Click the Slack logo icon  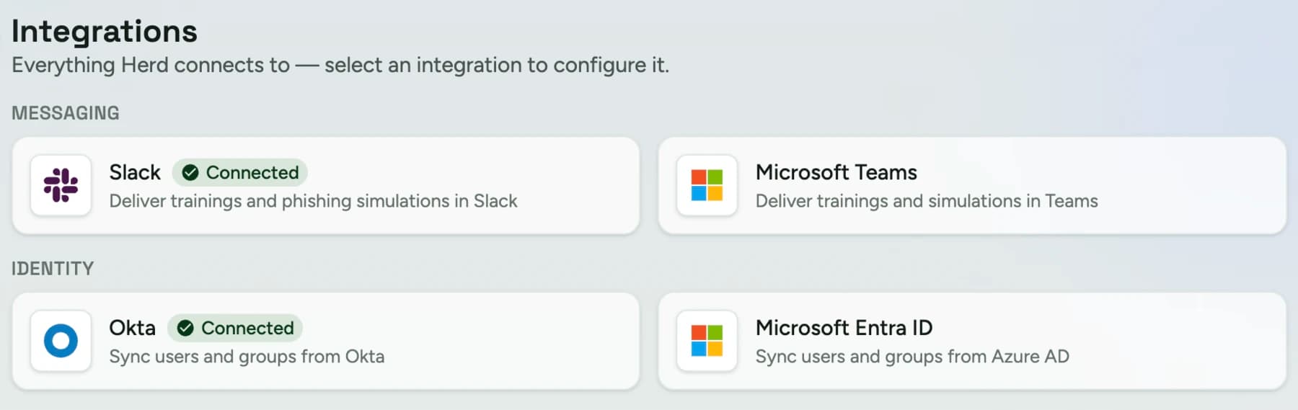coord(61,185)
